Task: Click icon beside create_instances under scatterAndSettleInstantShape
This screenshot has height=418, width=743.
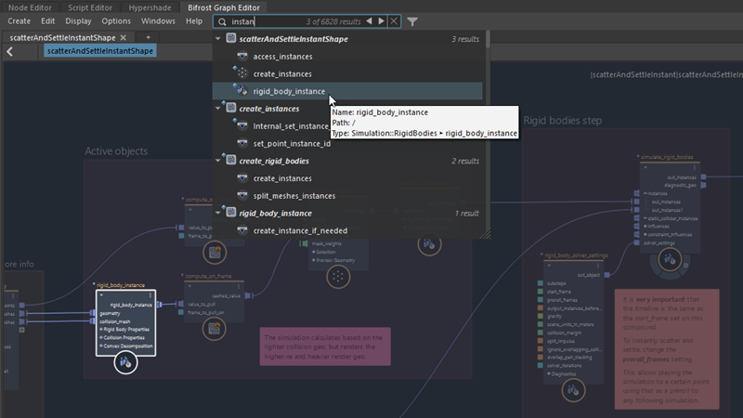Action: [241, 73]
